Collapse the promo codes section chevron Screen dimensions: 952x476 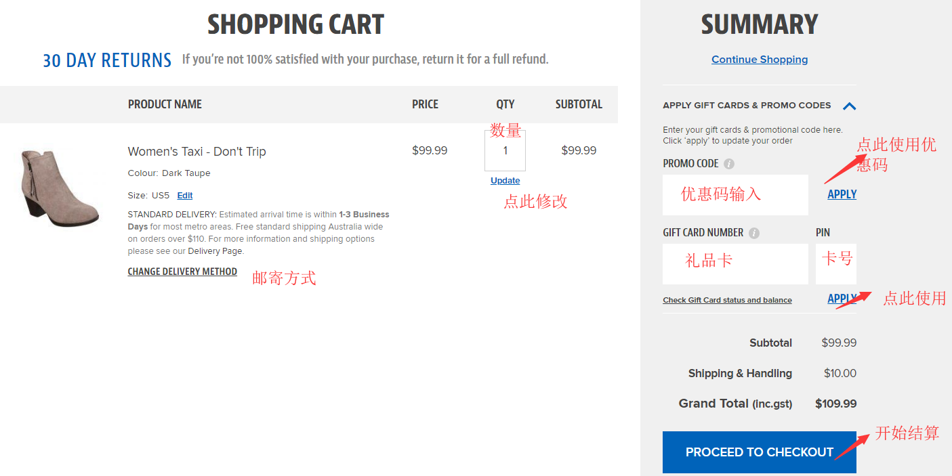tap(849, 106)
